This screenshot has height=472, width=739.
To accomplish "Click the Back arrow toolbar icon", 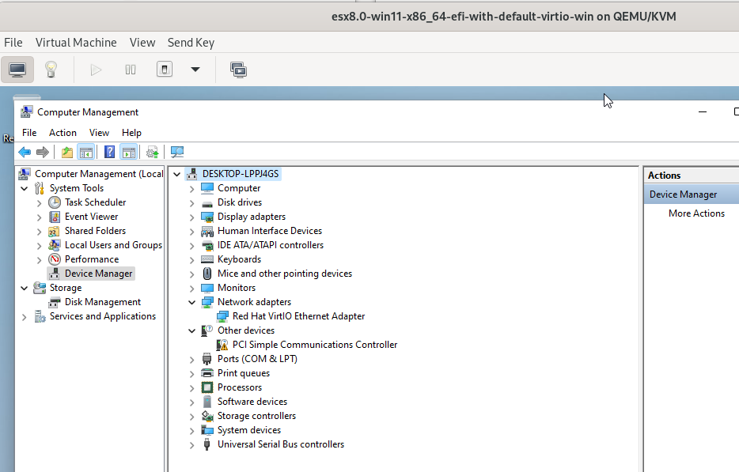I will tap(25, 152).
